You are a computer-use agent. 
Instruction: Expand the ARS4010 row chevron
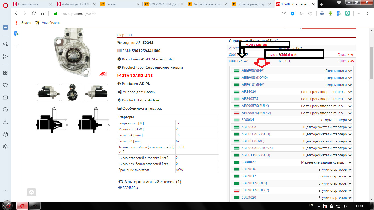[x=350, y=92]
